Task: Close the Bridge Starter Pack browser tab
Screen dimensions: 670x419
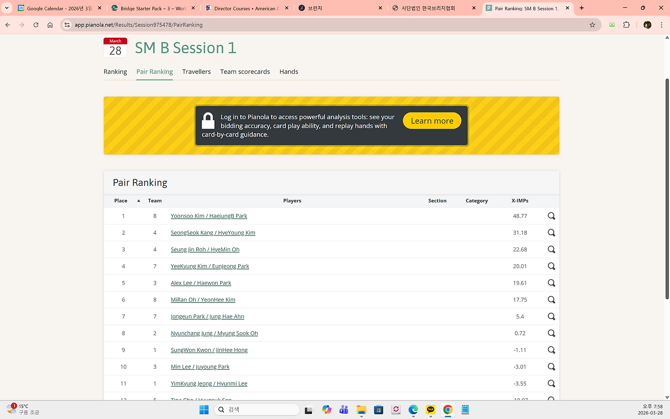Action: [x=193, y=8]
